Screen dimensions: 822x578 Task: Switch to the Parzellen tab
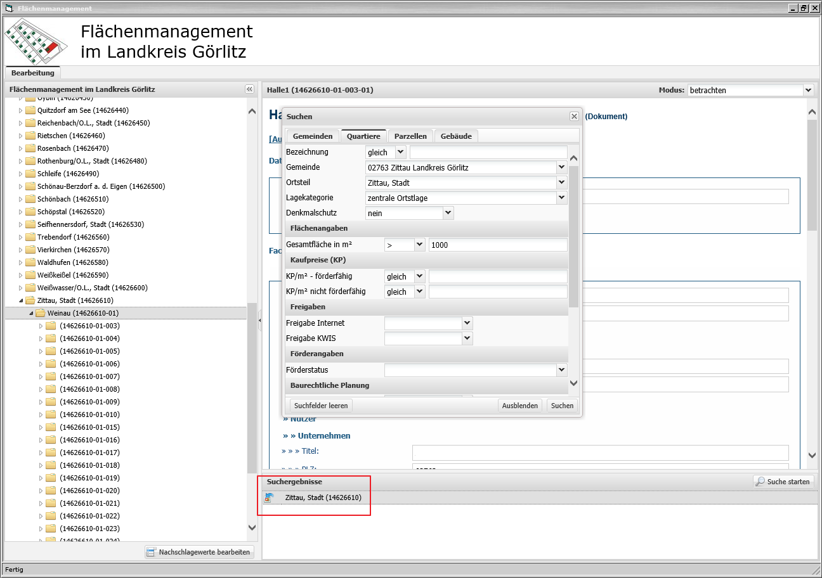tap(411, 136)
